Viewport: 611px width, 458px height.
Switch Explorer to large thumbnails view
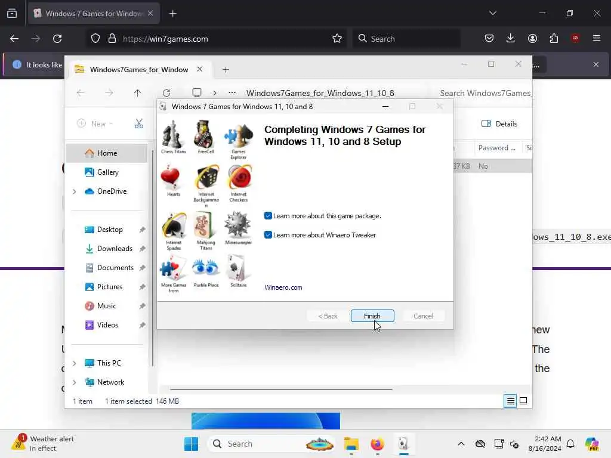(x=523, y=401)
